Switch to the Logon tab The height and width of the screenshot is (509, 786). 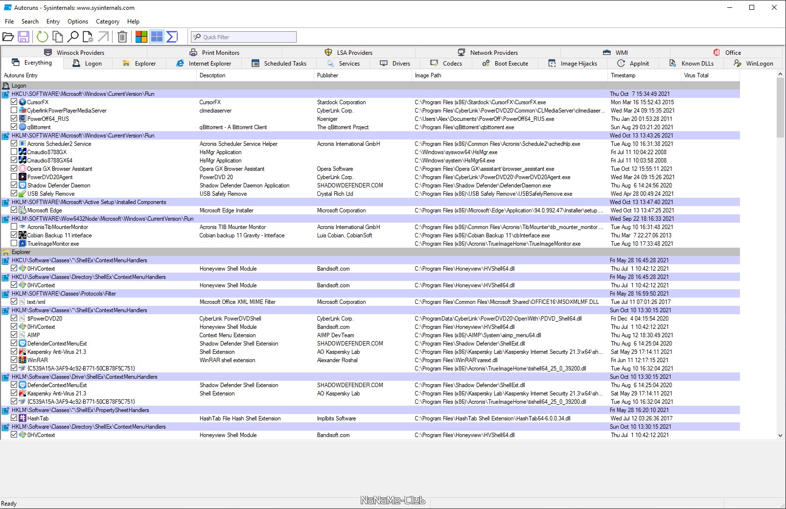(87, 64)
